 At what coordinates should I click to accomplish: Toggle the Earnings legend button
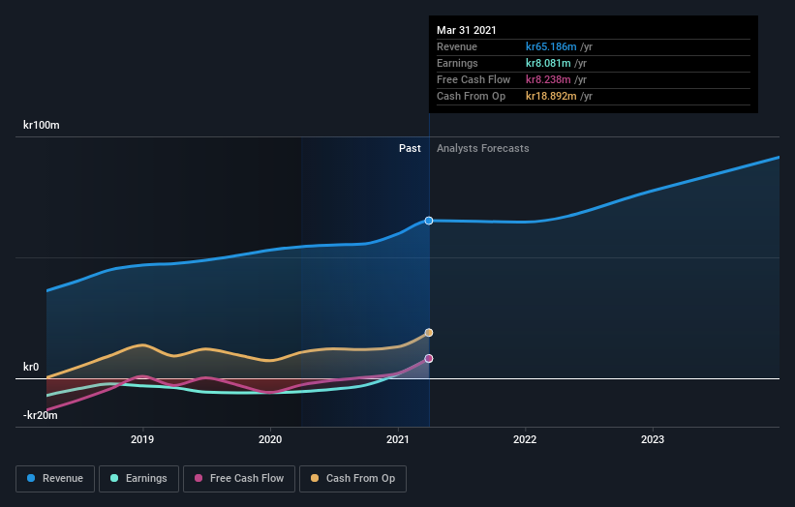pos(138,479)
